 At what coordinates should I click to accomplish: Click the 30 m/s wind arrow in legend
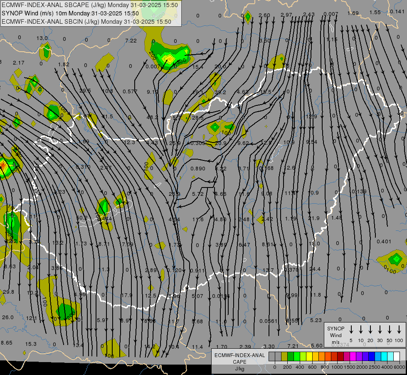380,330
